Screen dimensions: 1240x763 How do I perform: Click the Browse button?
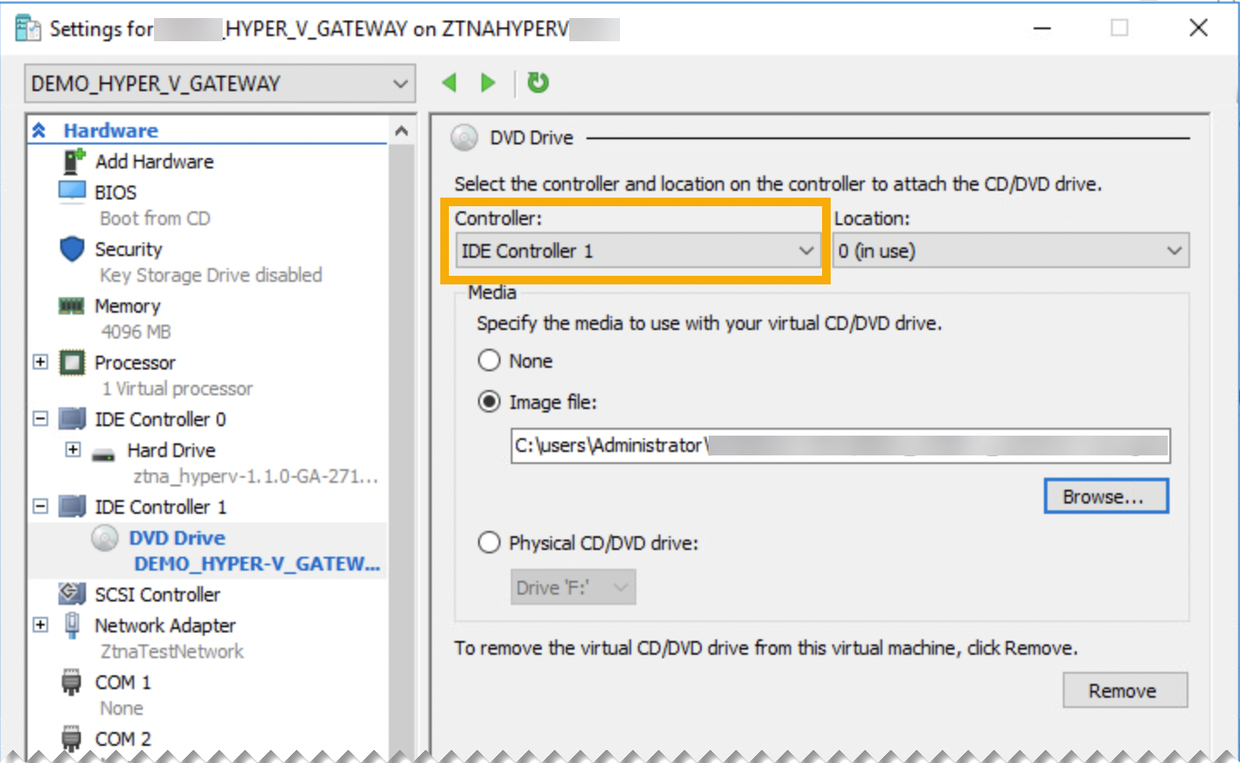coord(1106,496)
